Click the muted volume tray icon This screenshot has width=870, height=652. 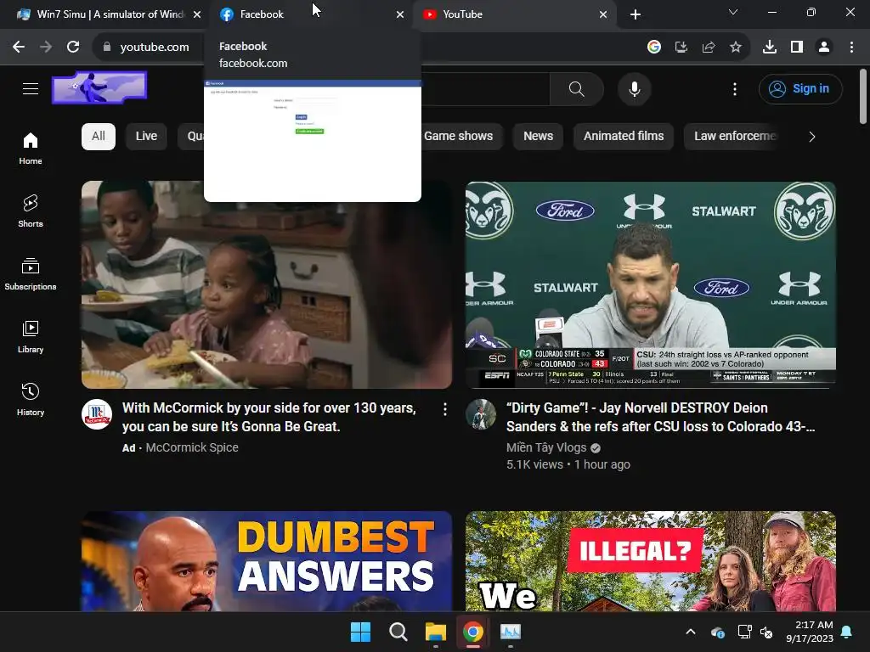pos(767,632)
